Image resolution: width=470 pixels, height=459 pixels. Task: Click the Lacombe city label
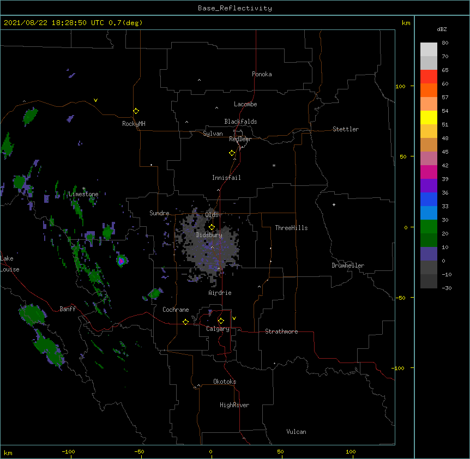pos(245,104)
